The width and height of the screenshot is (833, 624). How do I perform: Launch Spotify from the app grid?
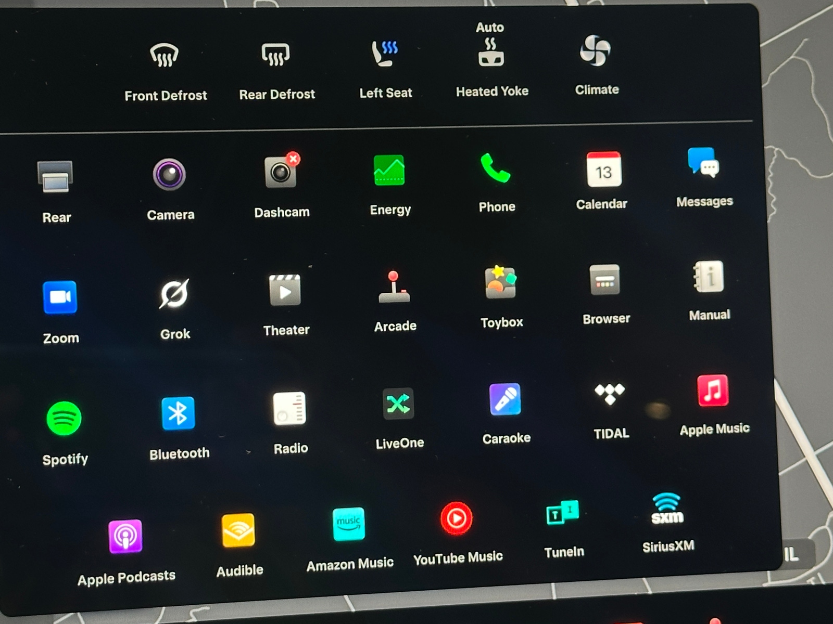point(64,419)
